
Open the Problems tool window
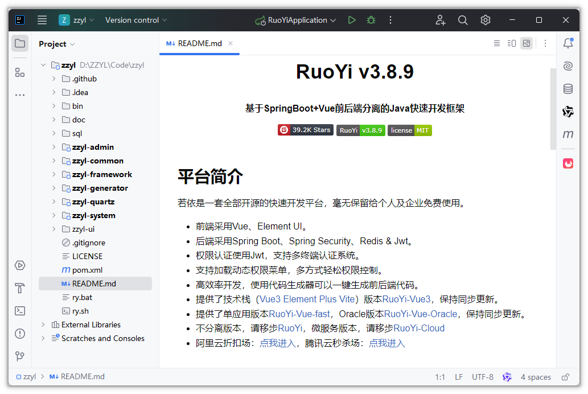[20, 334]
